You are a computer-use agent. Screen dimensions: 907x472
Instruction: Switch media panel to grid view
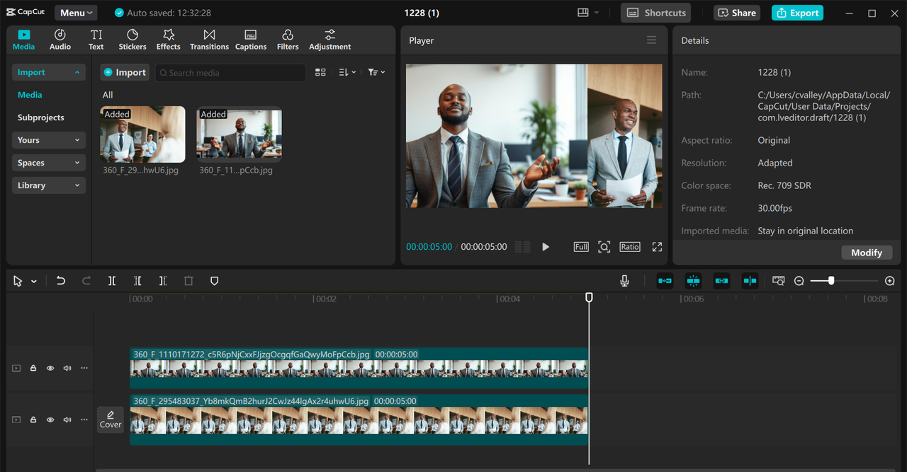point(320,72)
